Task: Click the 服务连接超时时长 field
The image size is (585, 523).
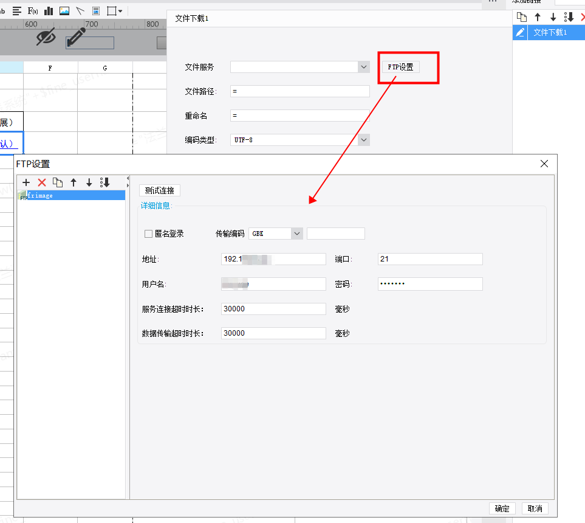Action: 273,309
